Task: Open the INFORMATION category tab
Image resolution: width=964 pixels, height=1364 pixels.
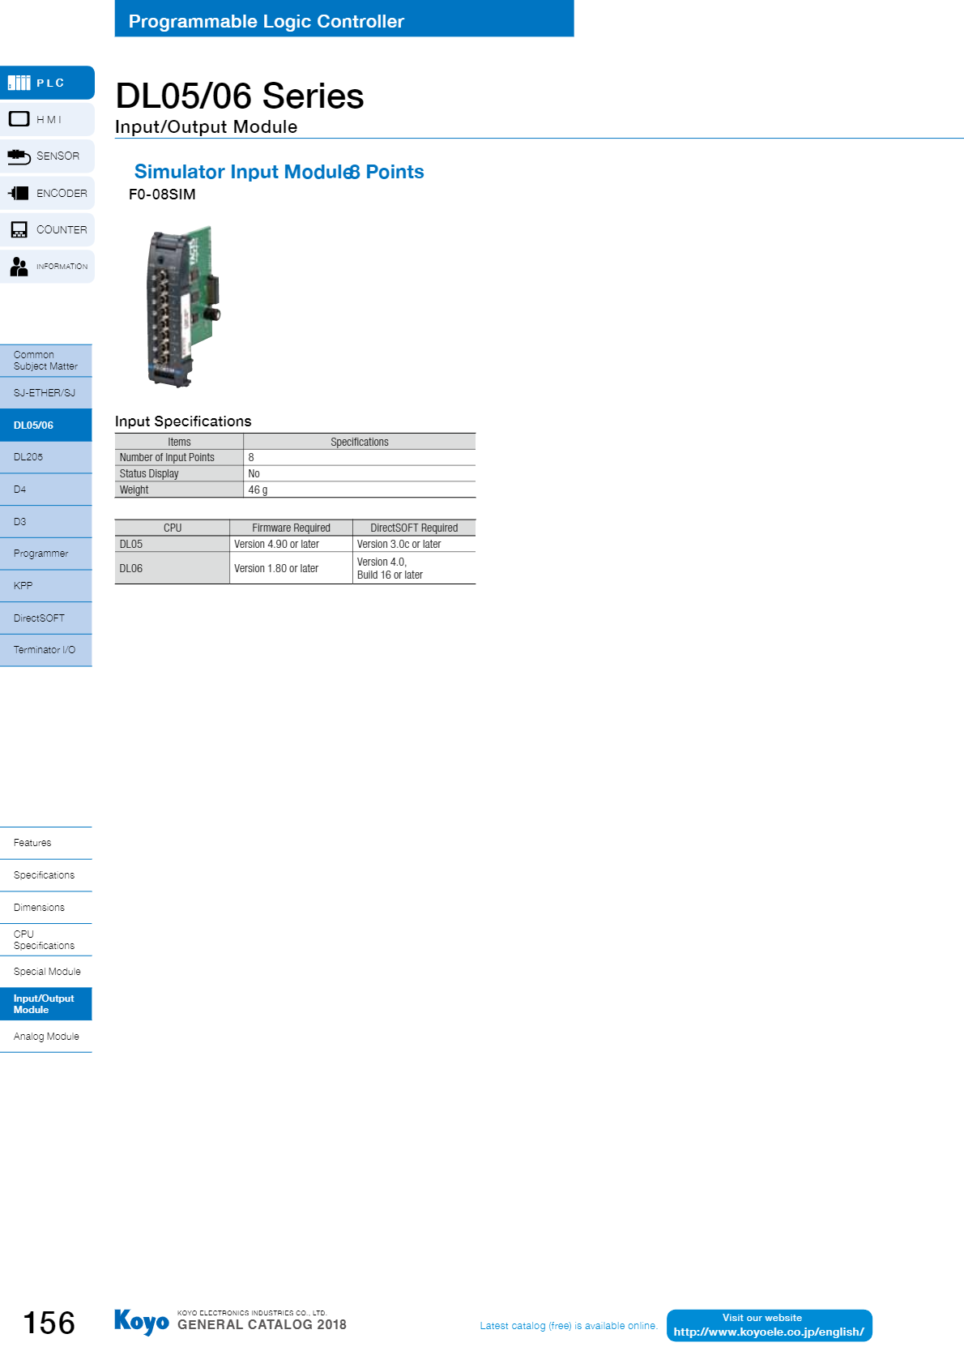Action: [47, 266]
